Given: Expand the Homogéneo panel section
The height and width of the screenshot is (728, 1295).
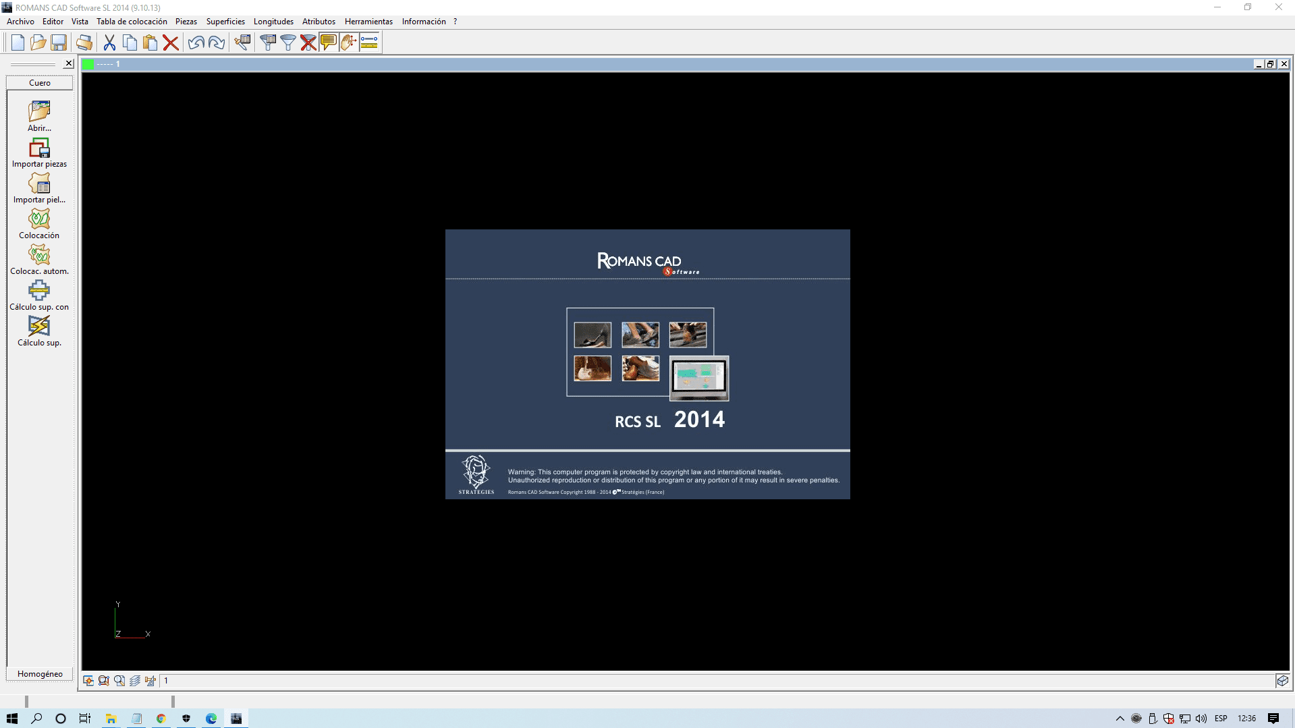Looking at the screenshot, I should 40,674.
